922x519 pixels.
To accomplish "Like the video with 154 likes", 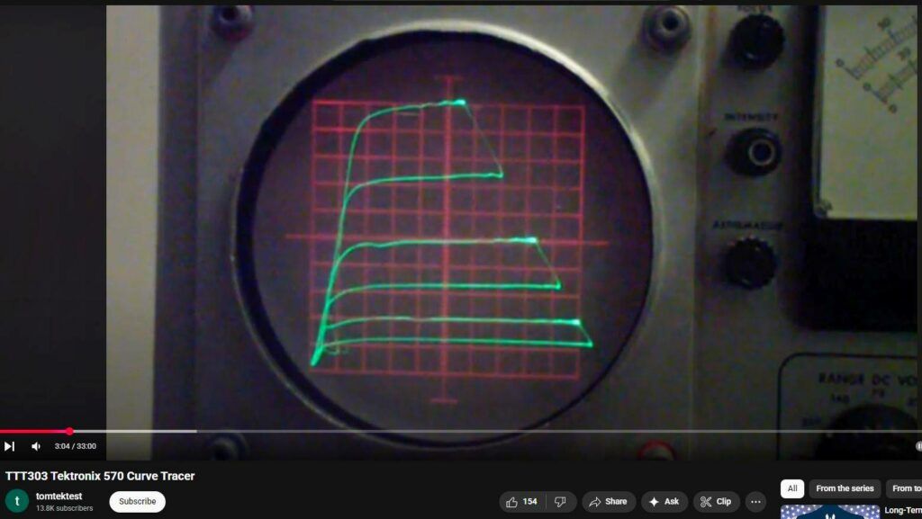I will 521,501.
